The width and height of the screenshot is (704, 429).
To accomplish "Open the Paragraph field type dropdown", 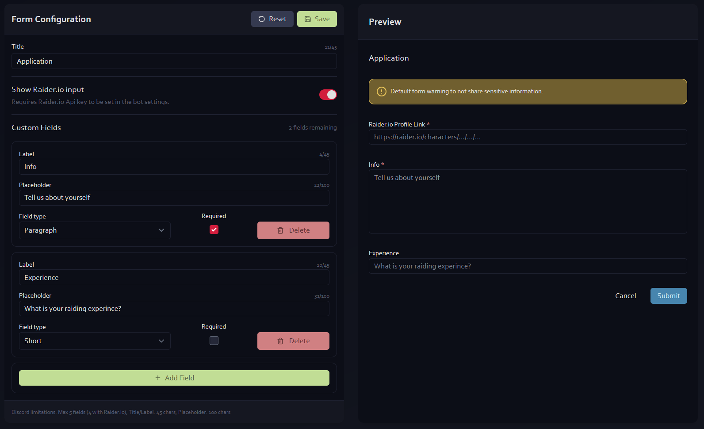I will pyautogui.click(x=95, y=230).
